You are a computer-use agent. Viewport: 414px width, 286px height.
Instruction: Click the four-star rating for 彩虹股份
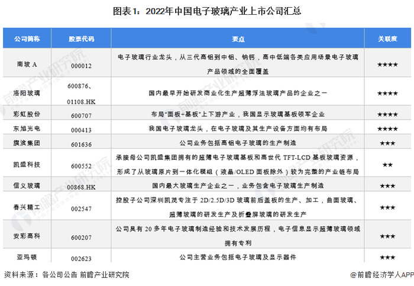(387, 114)
